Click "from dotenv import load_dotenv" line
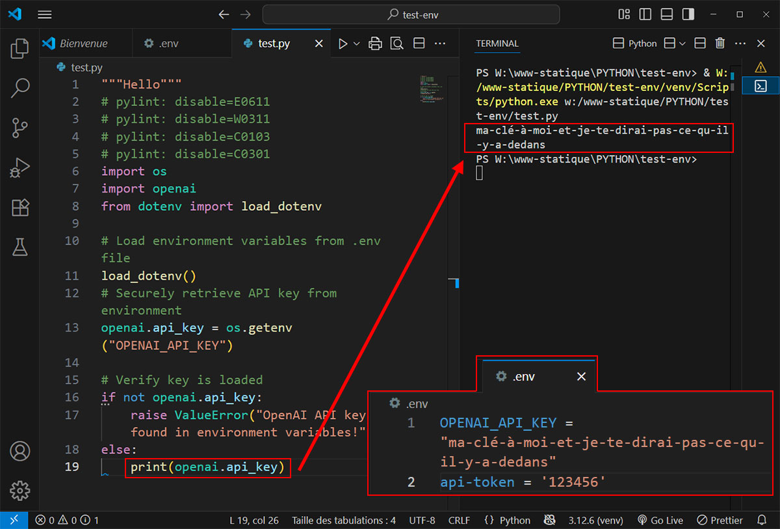This screenshot has height=529, width=780. (211, 206)
